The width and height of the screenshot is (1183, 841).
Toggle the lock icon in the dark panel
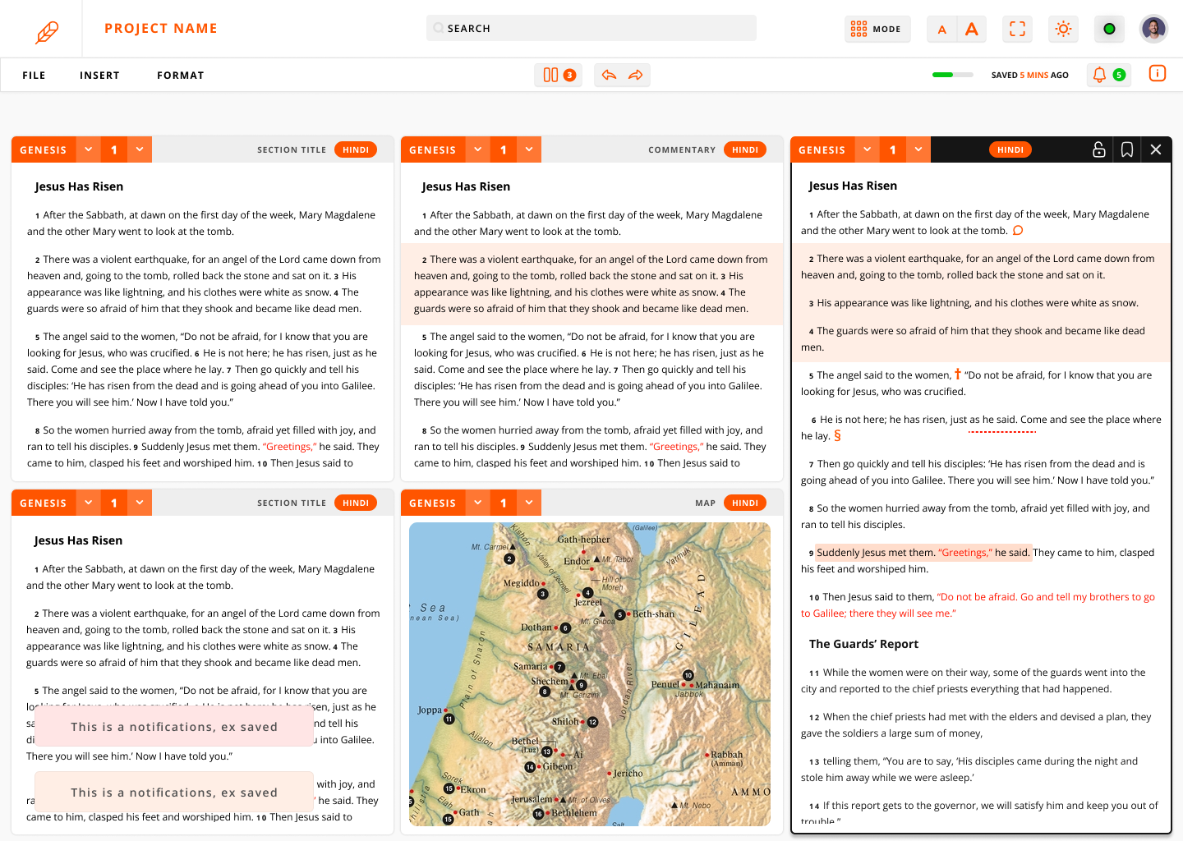[1098, 149]
